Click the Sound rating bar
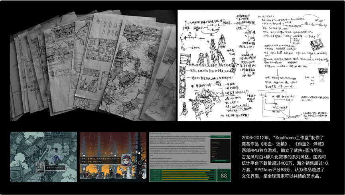The width and height of the screenshot is (345, 195). [188, 173]
